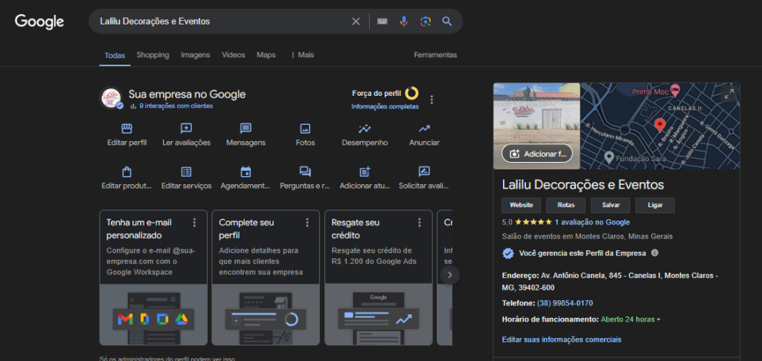Open options menu on Complete seu perfil card
The image size is (762, 361).
(307, 222)
